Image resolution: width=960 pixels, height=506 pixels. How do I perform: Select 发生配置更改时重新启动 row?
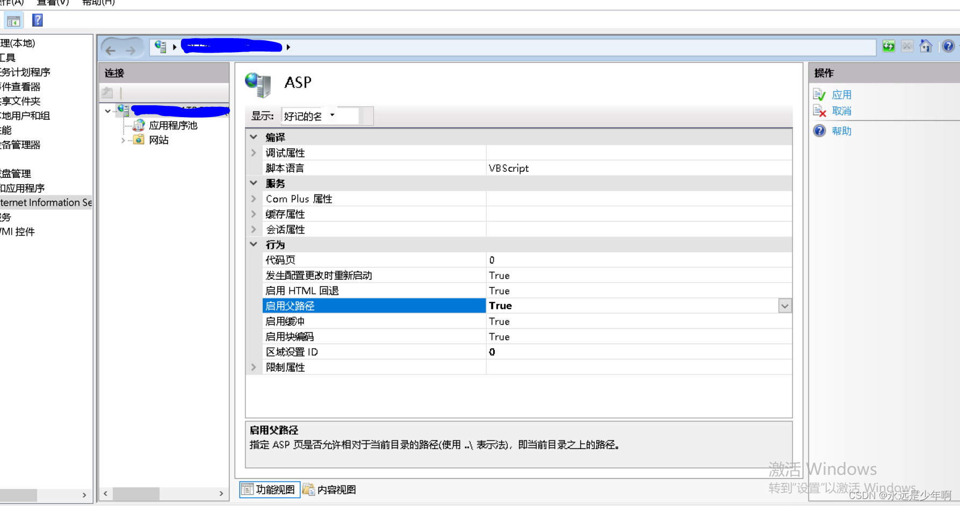[x=527, y=276]
